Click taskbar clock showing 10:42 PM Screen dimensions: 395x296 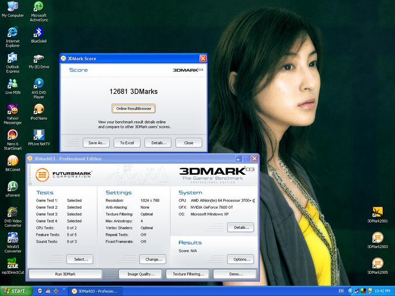tap(382, 291)
